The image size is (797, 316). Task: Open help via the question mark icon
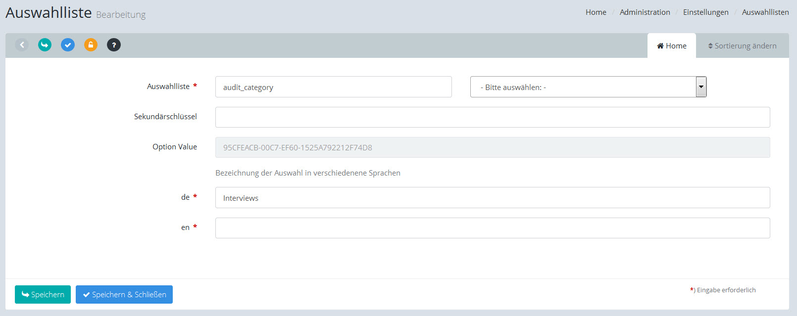[x=114, y=45]
